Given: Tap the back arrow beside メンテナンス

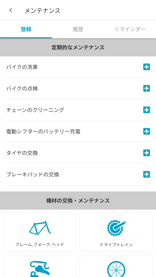Looking at the screenshot, I should [x=11, y=10].
